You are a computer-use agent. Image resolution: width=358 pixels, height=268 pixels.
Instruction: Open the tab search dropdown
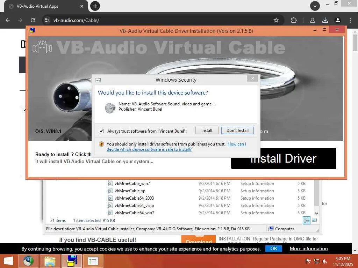pos(315,6)
